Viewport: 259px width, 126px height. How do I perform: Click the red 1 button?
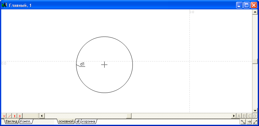click(x=14, y=116)
